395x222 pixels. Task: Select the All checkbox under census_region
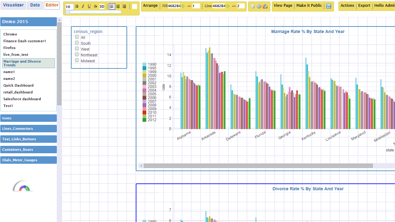[77, 36]
